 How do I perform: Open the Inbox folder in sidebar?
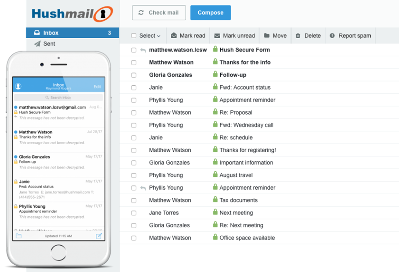73,33
